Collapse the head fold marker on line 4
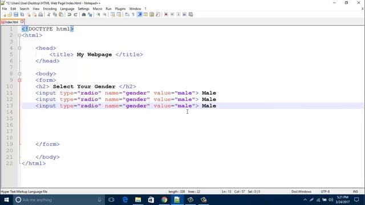This screenshot has width=365, height=205. [19, 48]
